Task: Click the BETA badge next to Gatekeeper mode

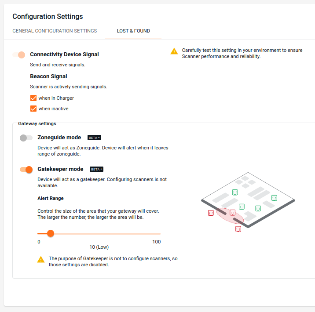Action: (96, 169)
